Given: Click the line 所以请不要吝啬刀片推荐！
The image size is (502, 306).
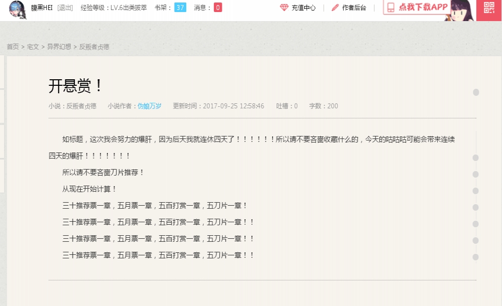Looking at the screenshot, I should [x=103, y=172].
